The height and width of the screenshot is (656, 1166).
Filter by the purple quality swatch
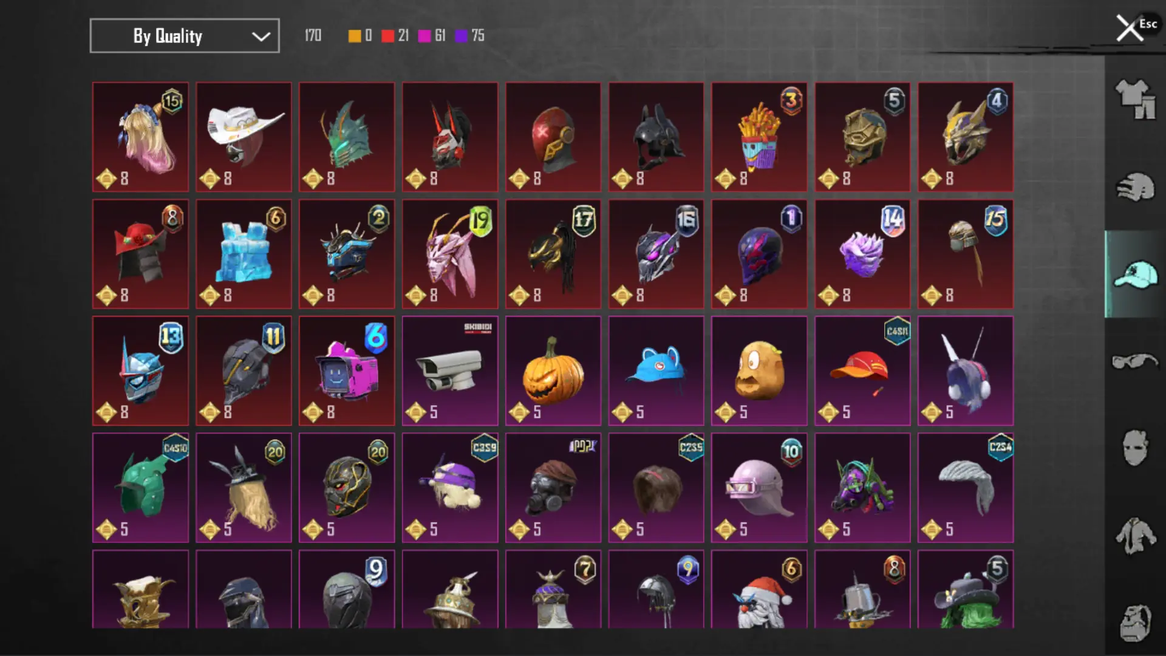point(461,36)
